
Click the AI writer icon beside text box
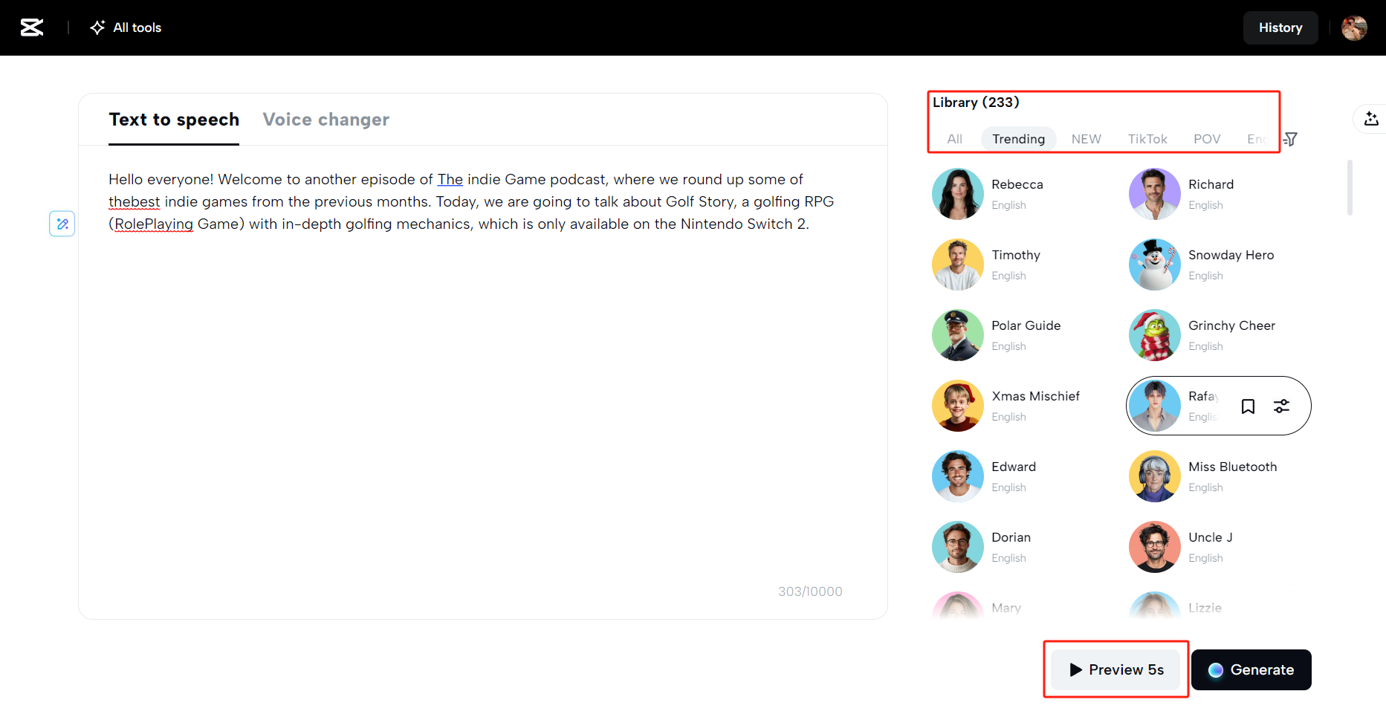coord(62,224)
